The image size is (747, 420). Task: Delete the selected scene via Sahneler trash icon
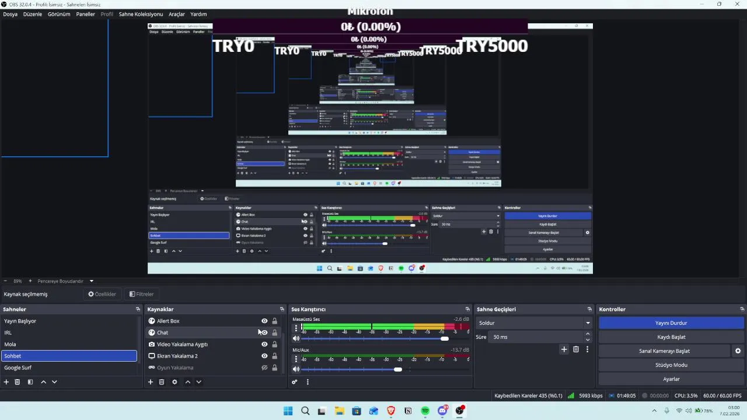tap(18, 382)
